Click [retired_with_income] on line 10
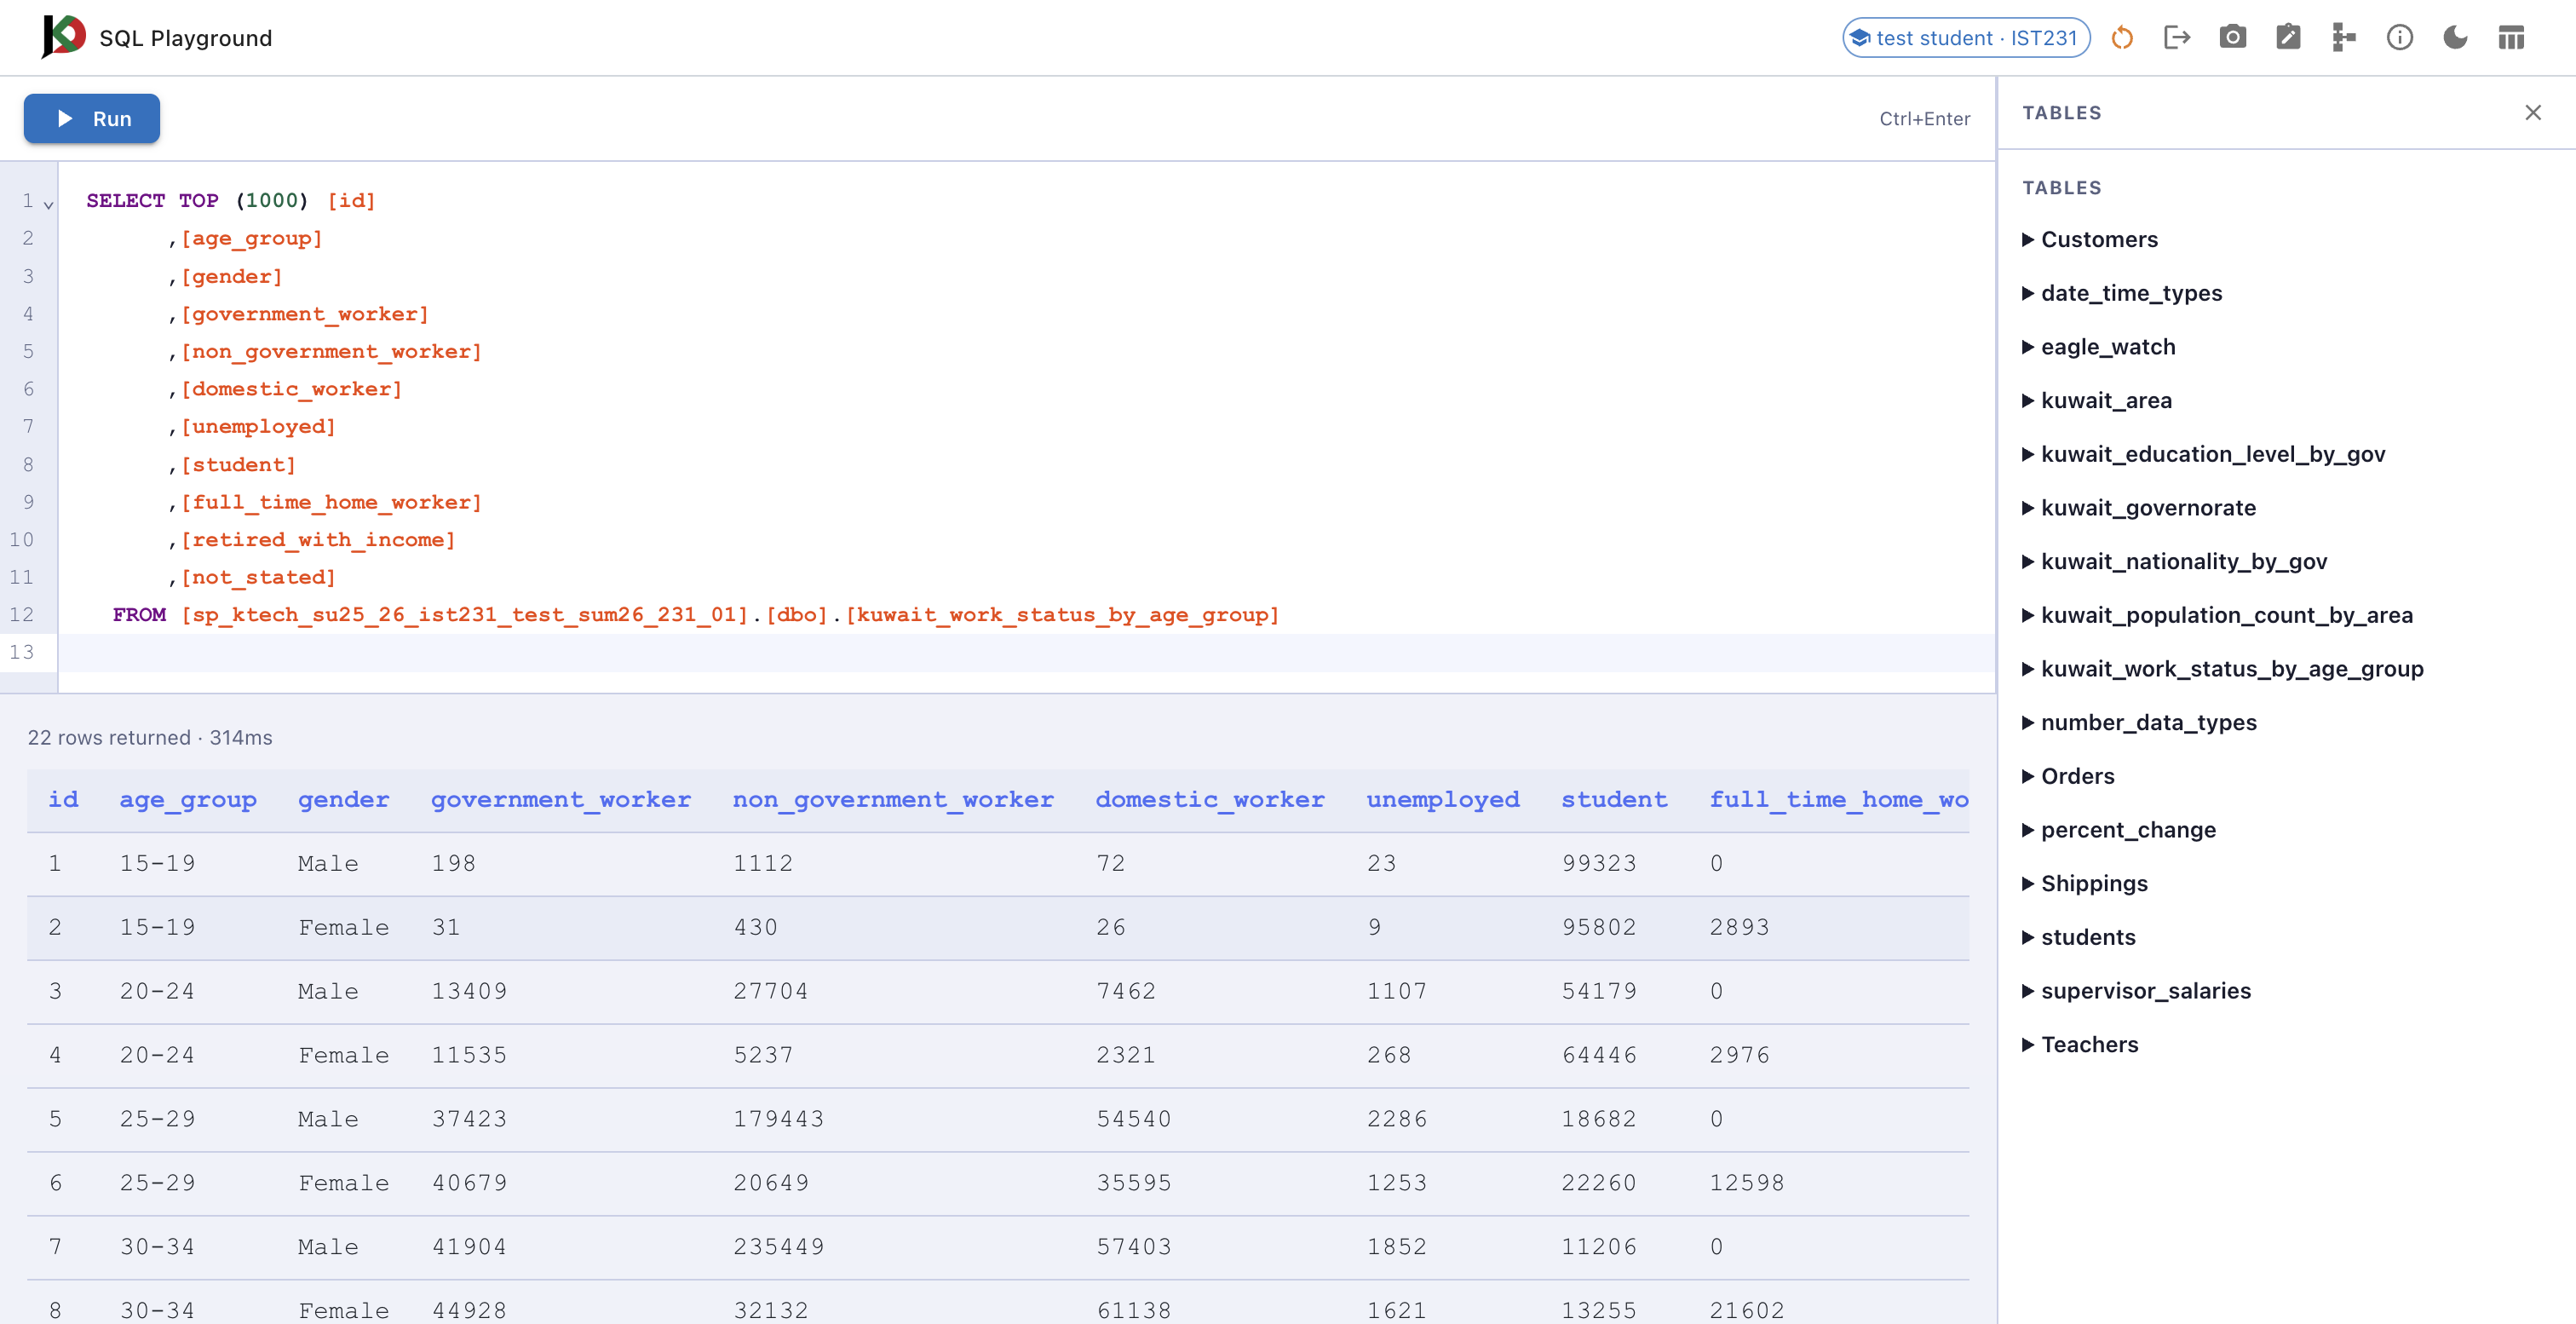This screenshot has height=1324, width=2576. click(318, 540)
